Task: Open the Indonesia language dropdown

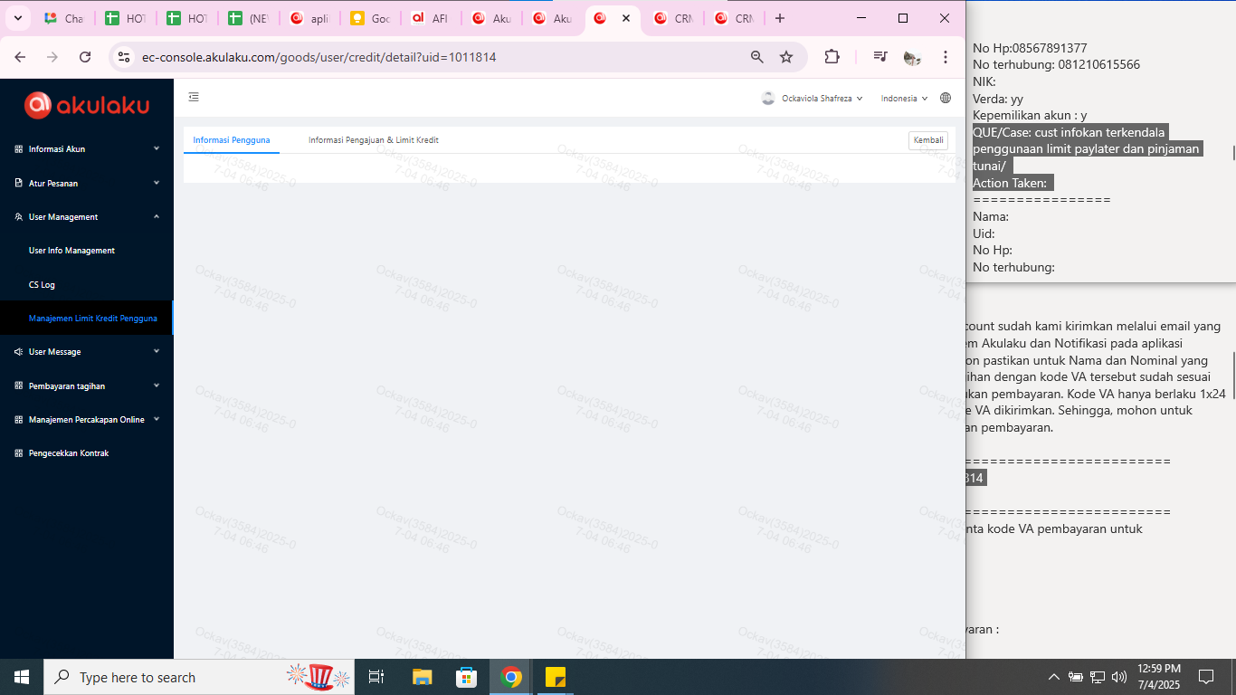Action: [x=904, y=98]
